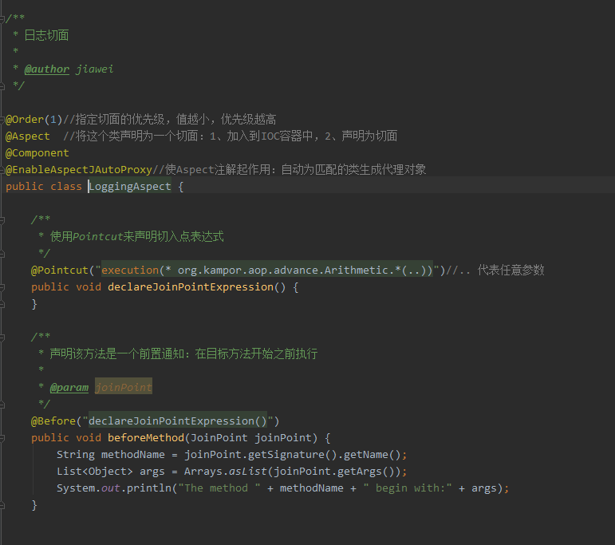Click the 日志切面 comment text
The image size is (615, 545).
(x=47, y=35)
